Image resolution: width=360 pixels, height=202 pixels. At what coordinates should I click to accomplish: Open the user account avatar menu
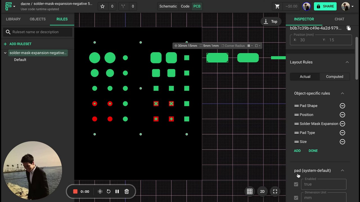pos(347,6)
